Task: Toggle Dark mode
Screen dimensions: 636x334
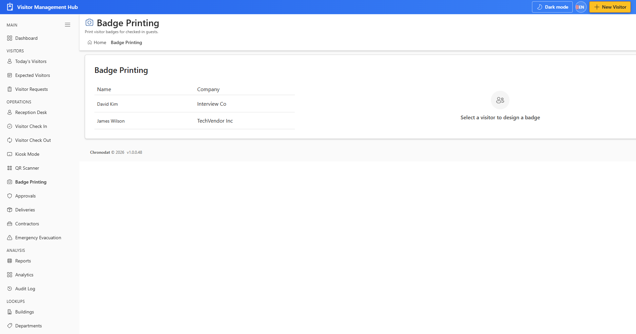Action: click(552, 7)
